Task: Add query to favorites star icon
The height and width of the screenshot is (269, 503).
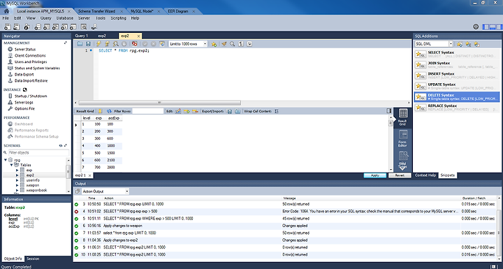Action: 214,44
